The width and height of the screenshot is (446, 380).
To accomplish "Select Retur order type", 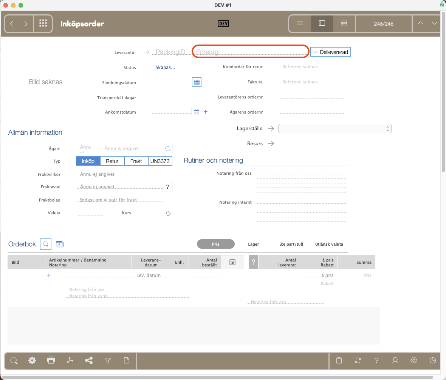I will [x=112, y=161].
